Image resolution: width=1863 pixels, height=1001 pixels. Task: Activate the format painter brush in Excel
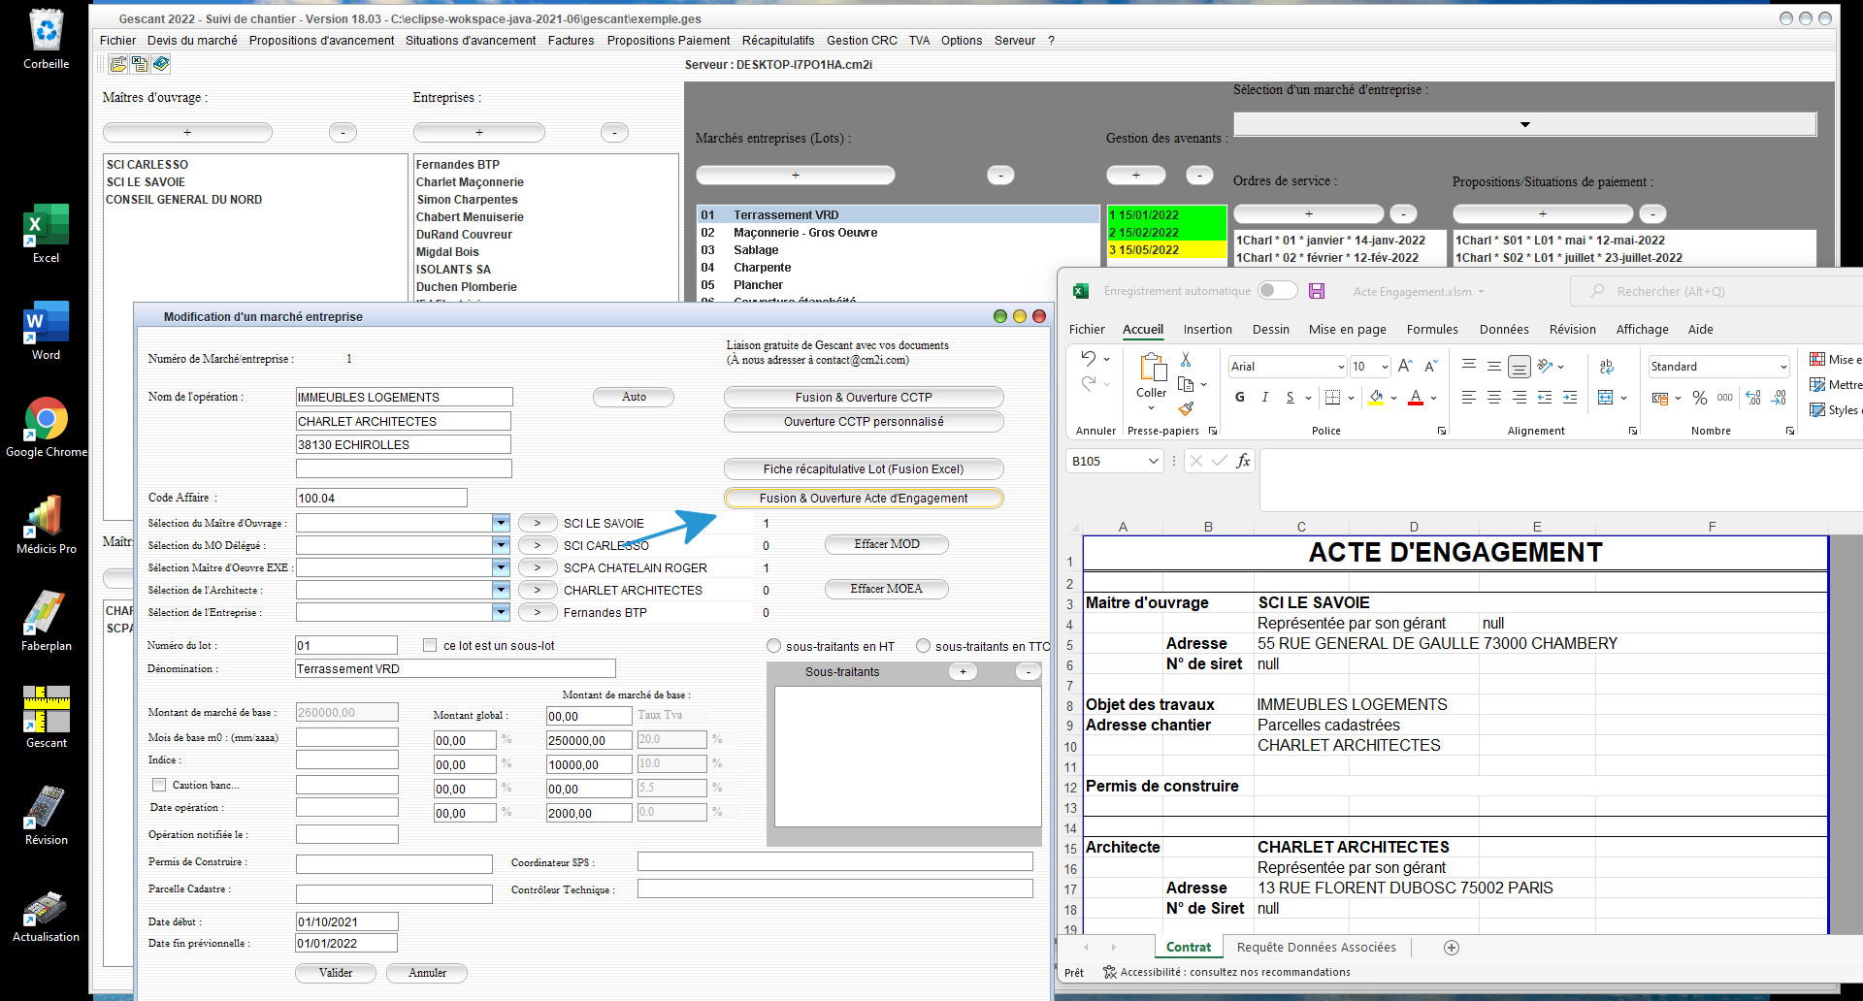pos(1186,408)
